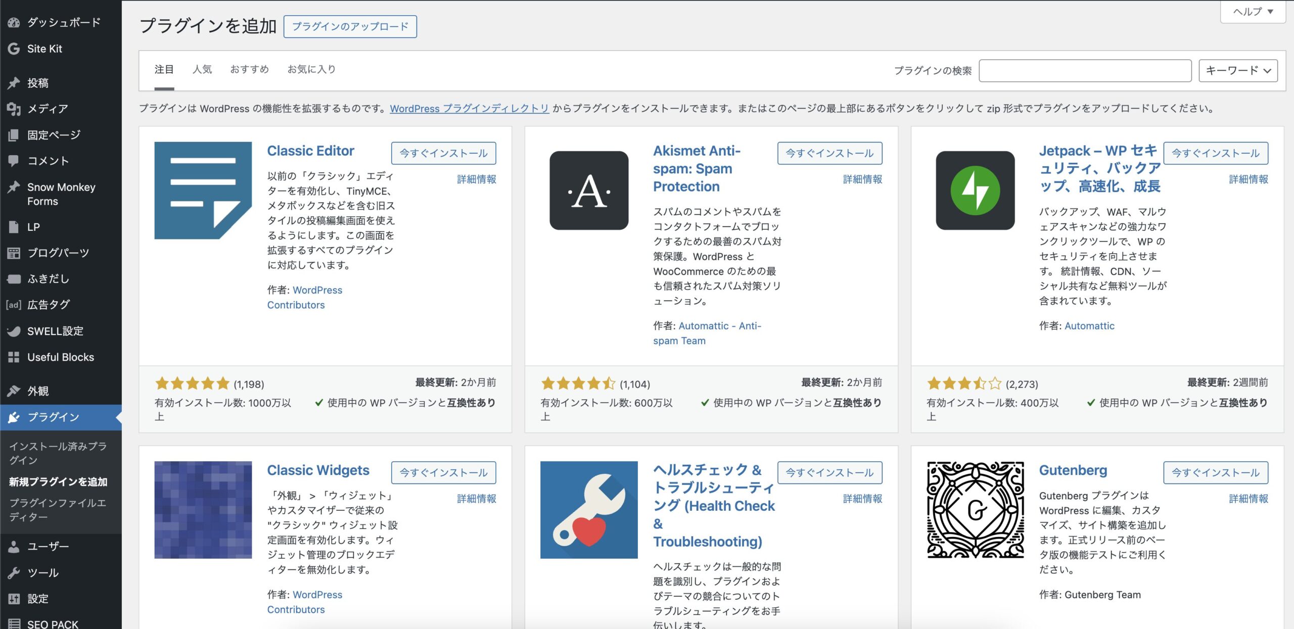Screen dimensions: 1294x629
Task: Install Gutenberg with 今すぐインストール
Action: click(1216, 472)
